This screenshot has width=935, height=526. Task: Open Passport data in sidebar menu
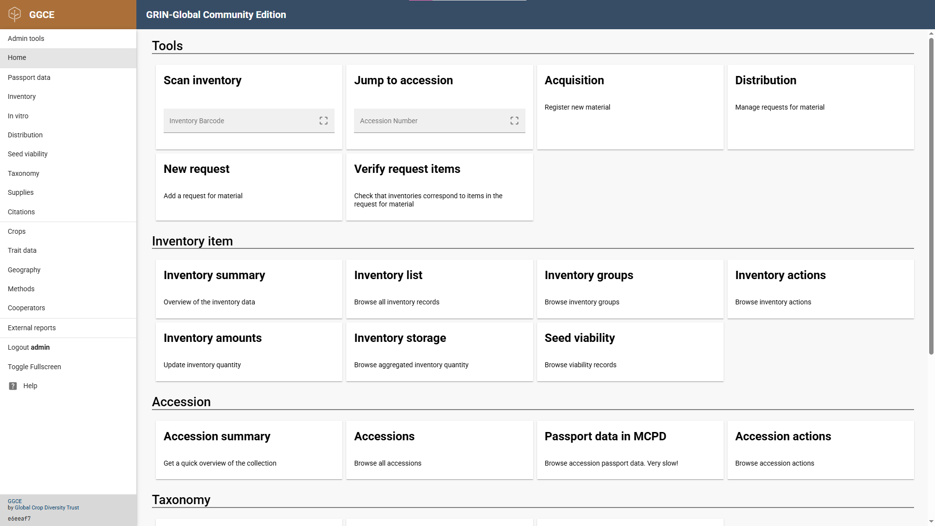(x=29, y=77)
